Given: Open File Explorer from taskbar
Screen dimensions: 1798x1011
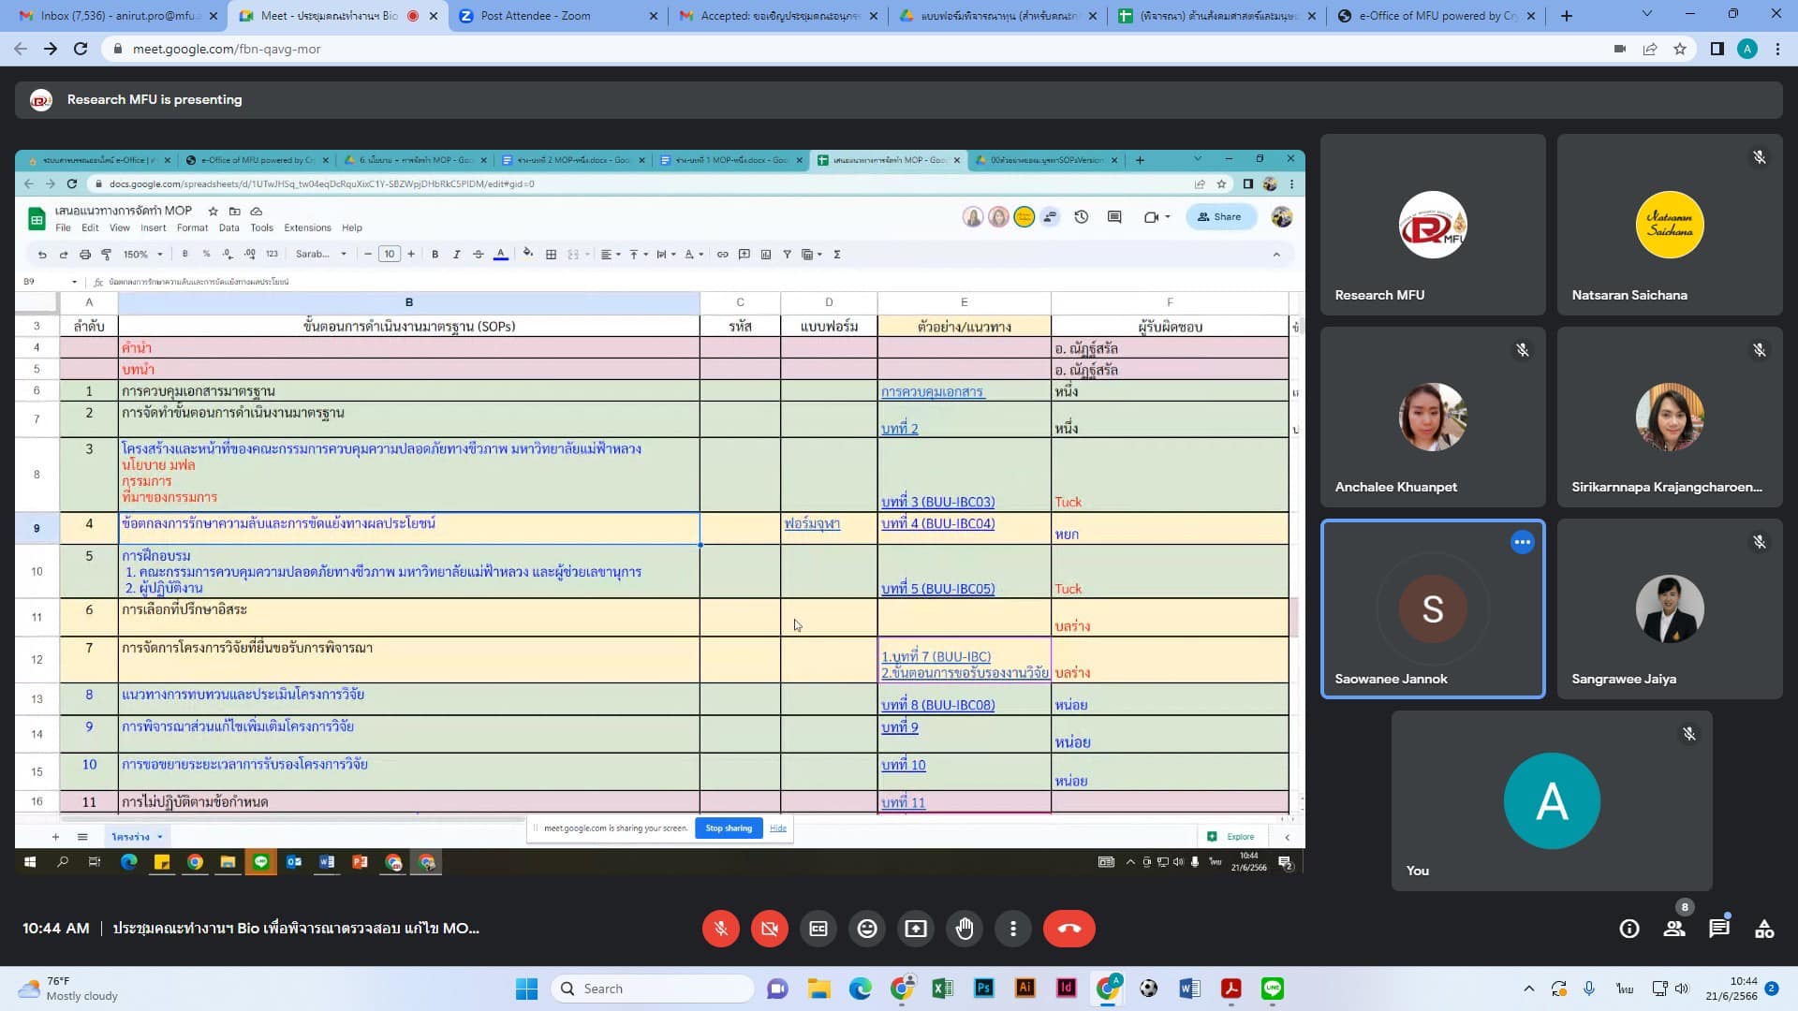Looking at the screenshot, I should pos(819,989).
